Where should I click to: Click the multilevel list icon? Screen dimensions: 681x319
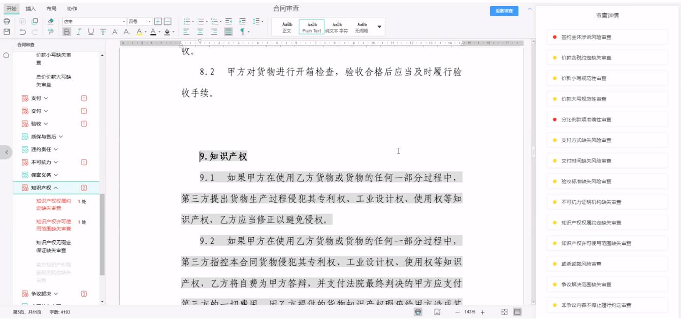214,21
